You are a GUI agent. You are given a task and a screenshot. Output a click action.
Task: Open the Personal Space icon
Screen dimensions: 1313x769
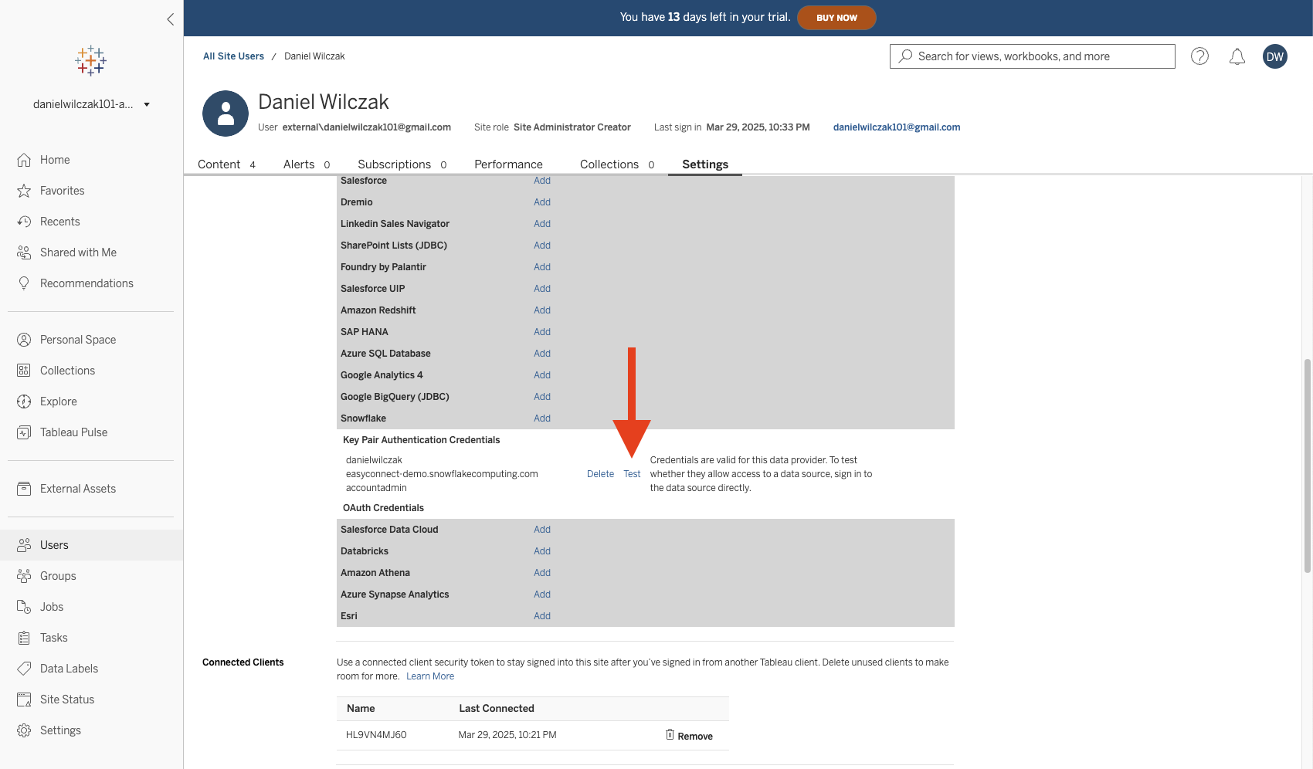pyautogui.click(x=24, y=340)
